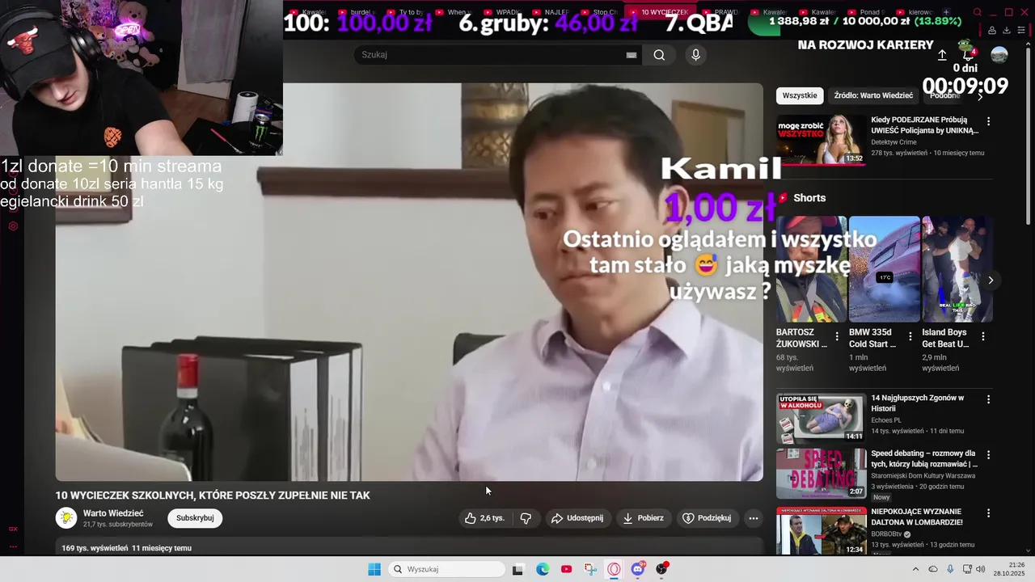Click the YouTube create upload icon

click(942, 55)
